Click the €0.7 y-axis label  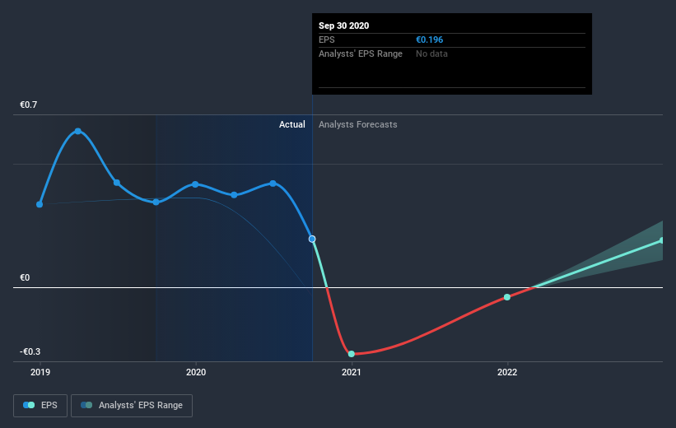29,105
